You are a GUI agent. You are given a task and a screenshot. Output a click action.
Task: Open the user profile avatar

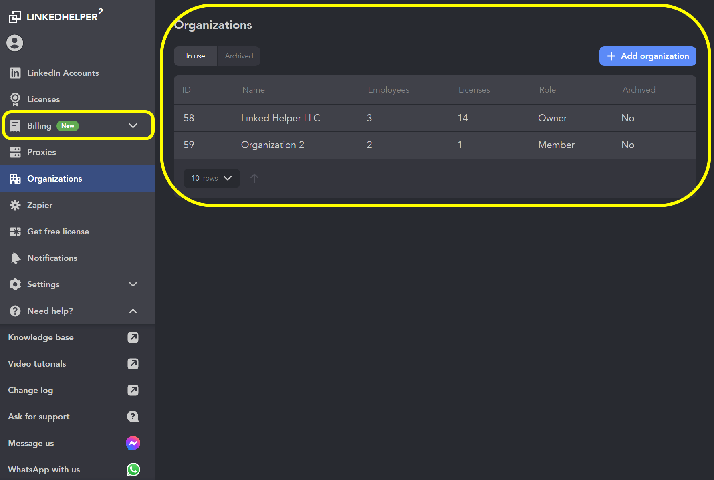15,43
